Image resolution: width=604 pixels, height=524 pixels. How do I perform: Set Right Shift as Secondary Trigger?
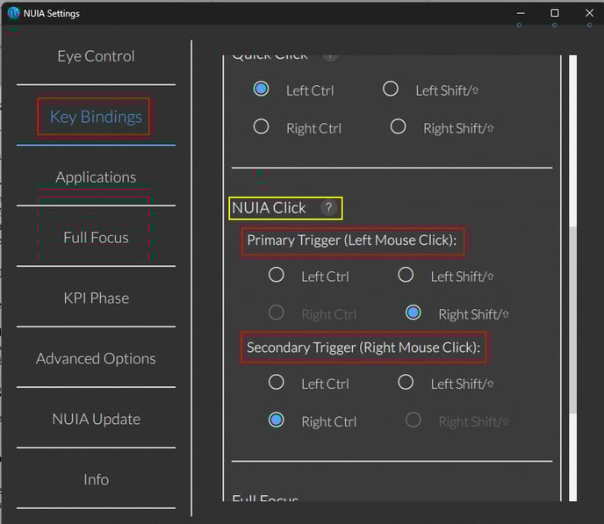click(x=413, y=420)
